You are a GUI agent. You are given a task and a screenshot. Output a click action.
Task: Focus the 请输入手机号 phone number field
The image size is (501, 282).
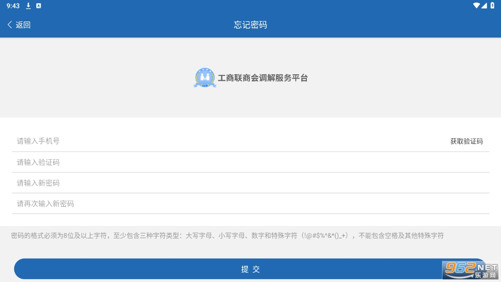point(228,141)
